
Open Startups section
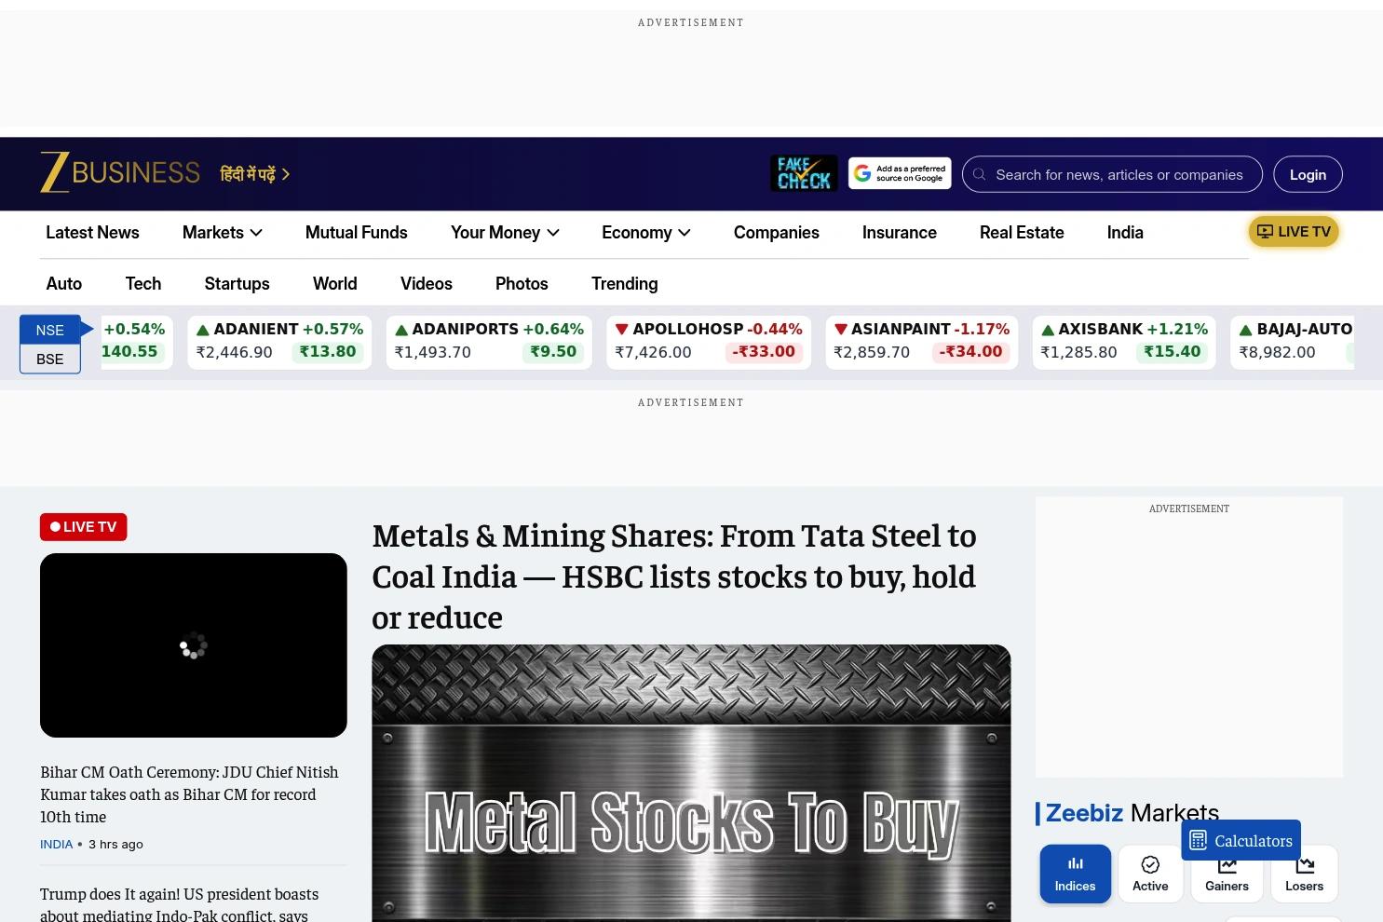237,284
